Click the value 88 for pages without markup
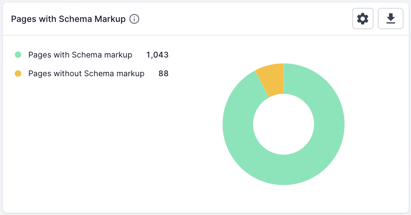 pos(163,73)
